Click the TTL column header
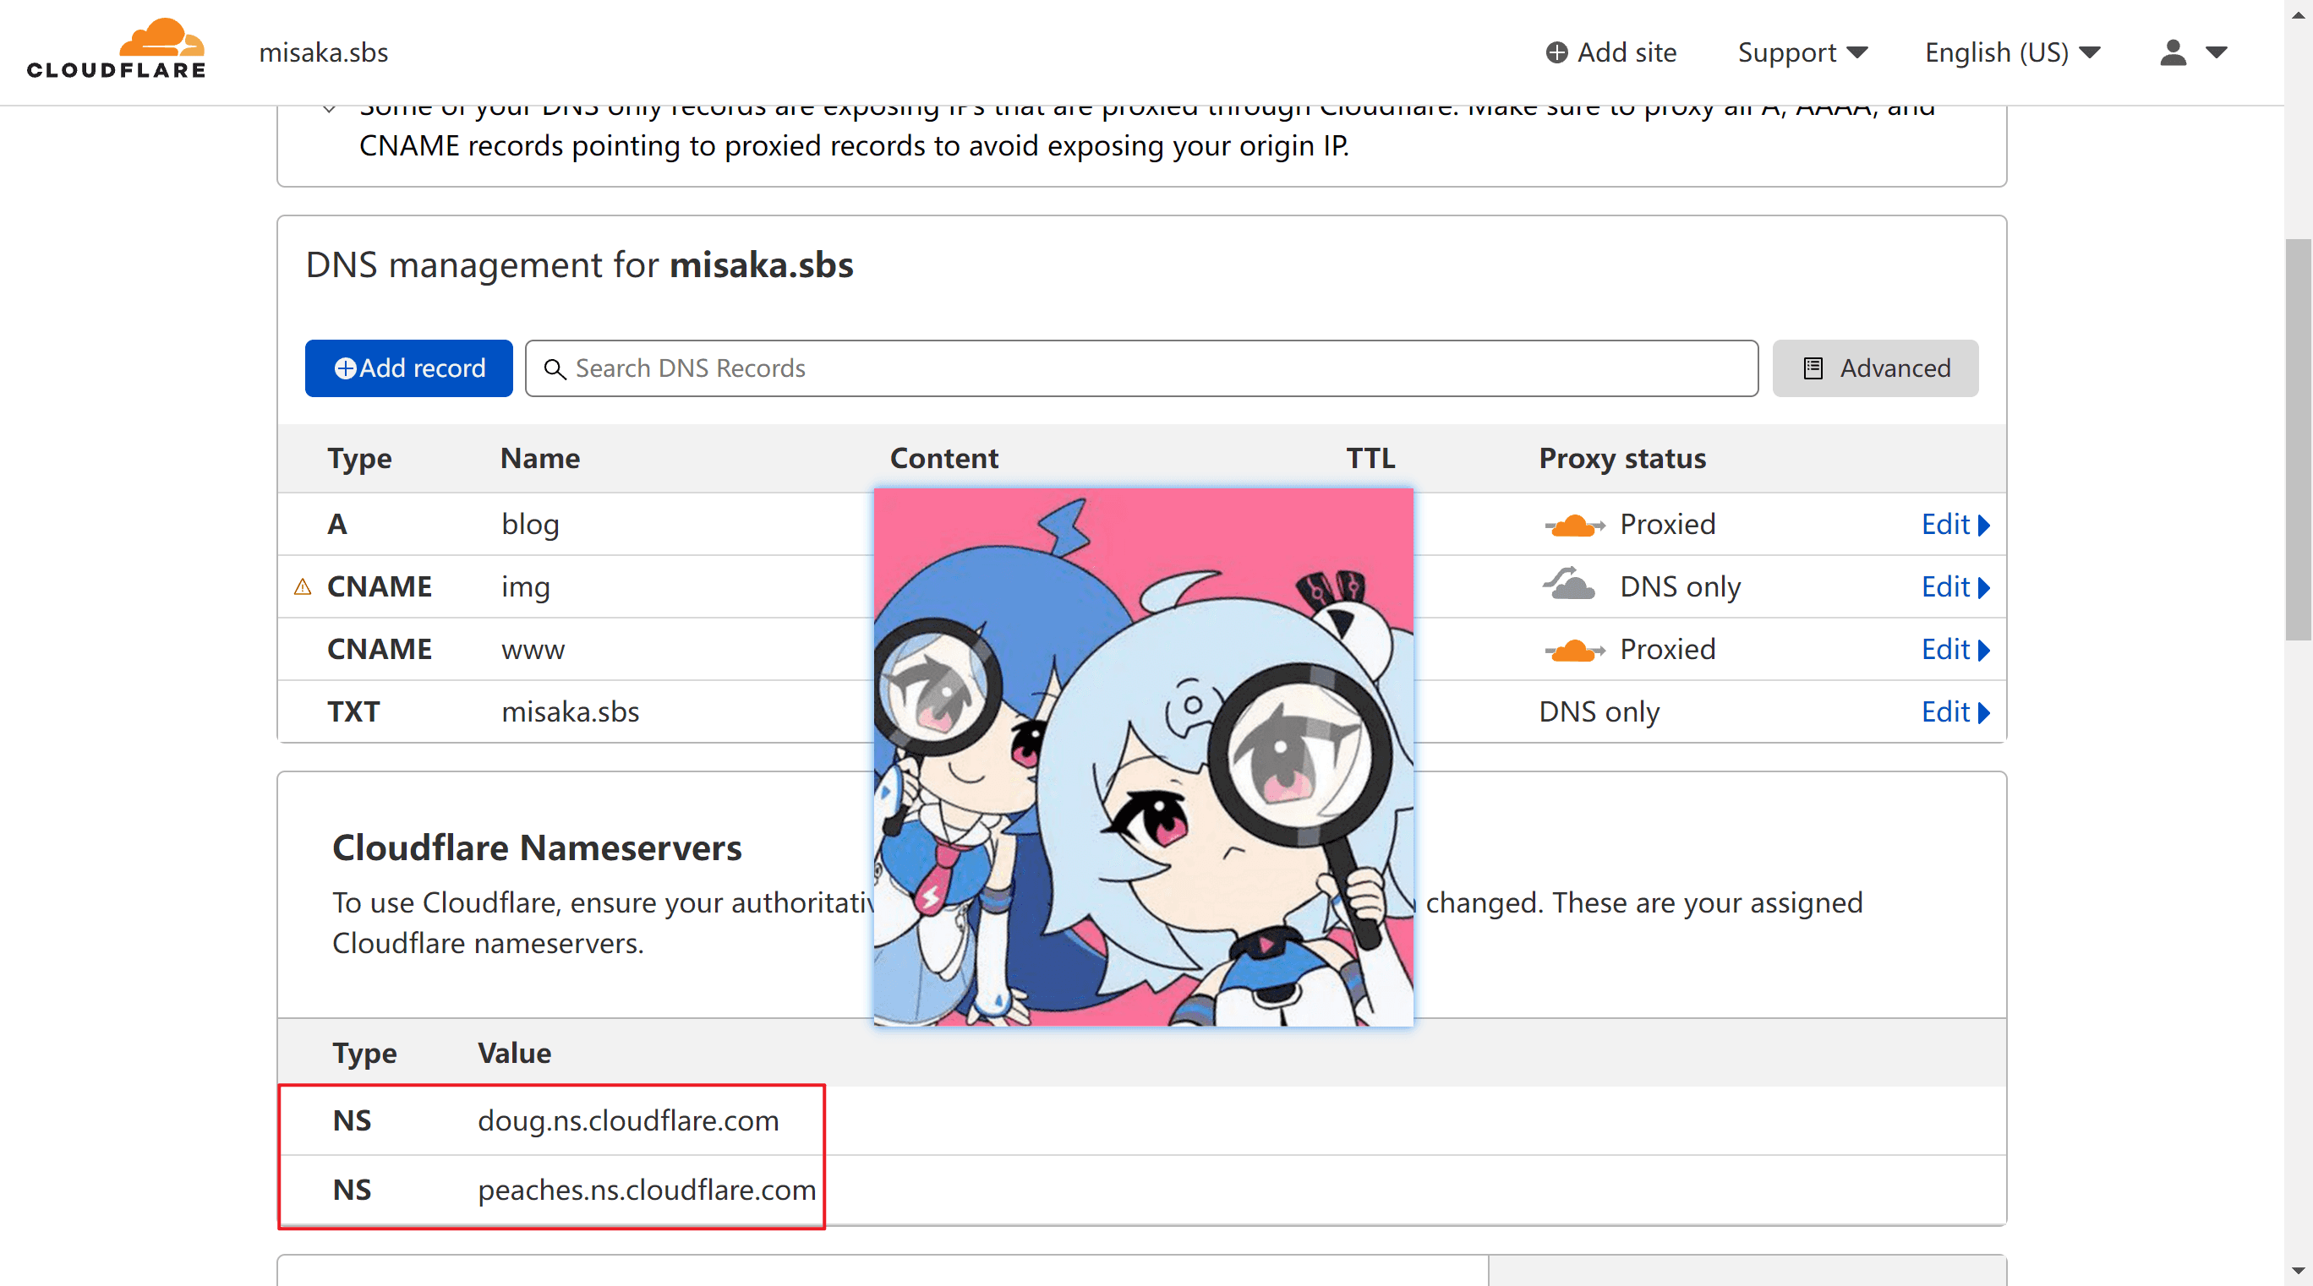The width and height of the screenshot is (2313, 1286). (x=1370, y=459)
